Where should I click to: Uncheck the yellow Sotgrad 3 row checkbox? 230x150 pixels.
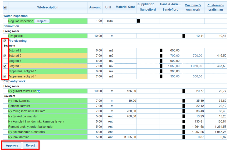pyautogui.click(x=5, y=66)
